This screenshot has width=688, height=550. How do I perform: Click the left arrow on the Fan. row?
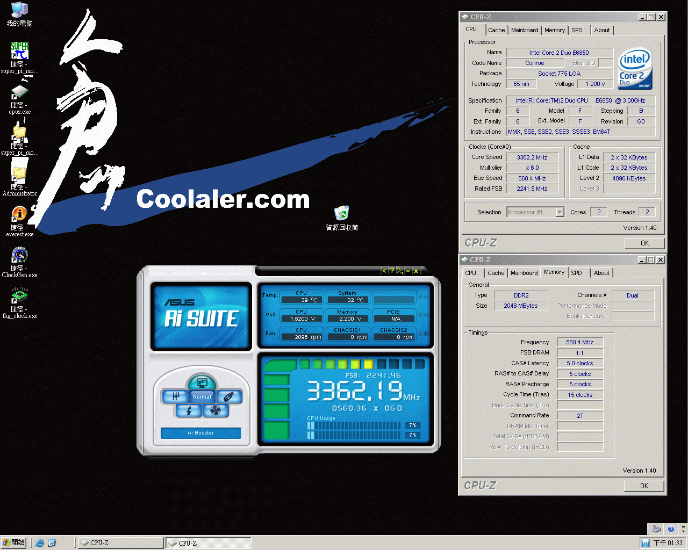421,334
